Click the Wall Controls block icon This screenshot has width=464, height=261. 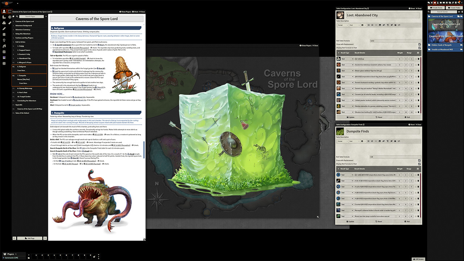tap(4, 34)
